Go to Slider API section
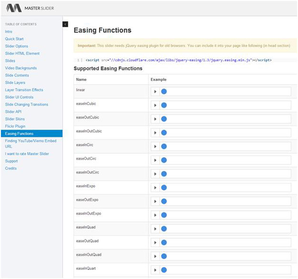 click(x=13, y=112)
